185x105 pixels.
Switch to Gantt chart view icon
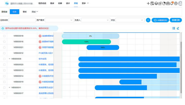click(178, 28)
